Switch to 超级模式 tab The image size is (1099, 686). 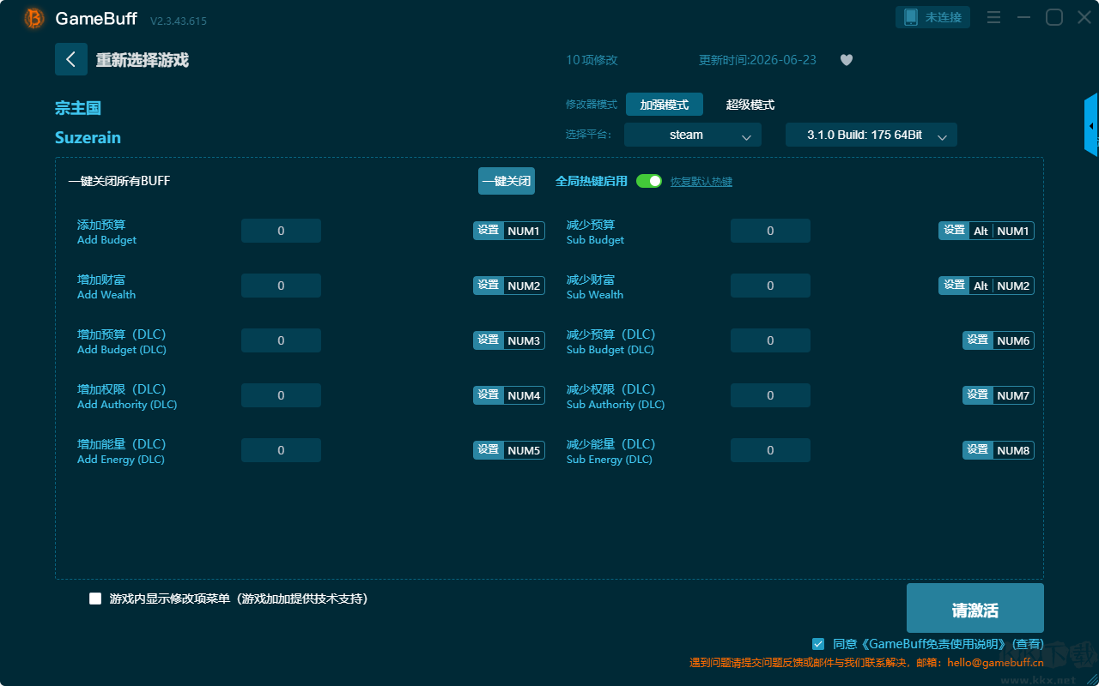point(750,105)
